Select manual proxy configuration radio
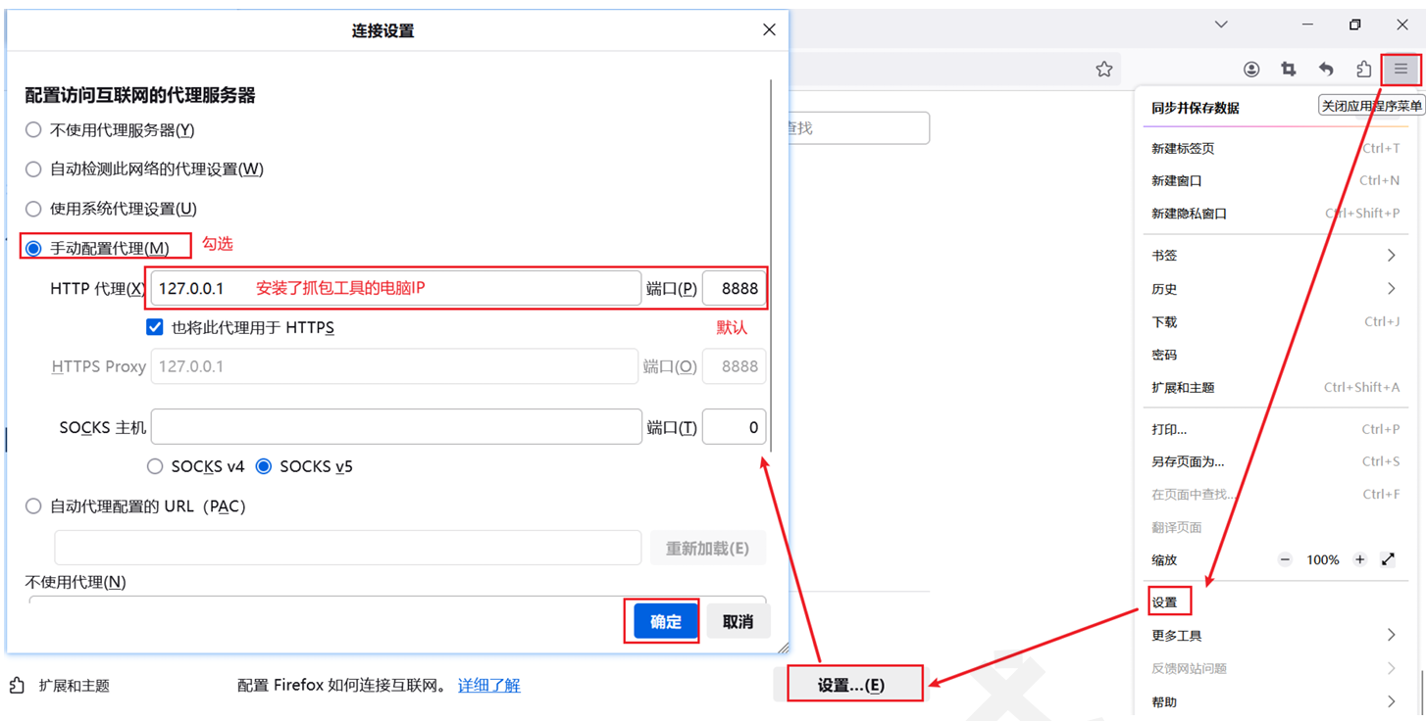This screenshot has height=721, width=1427. click(34, 249)
